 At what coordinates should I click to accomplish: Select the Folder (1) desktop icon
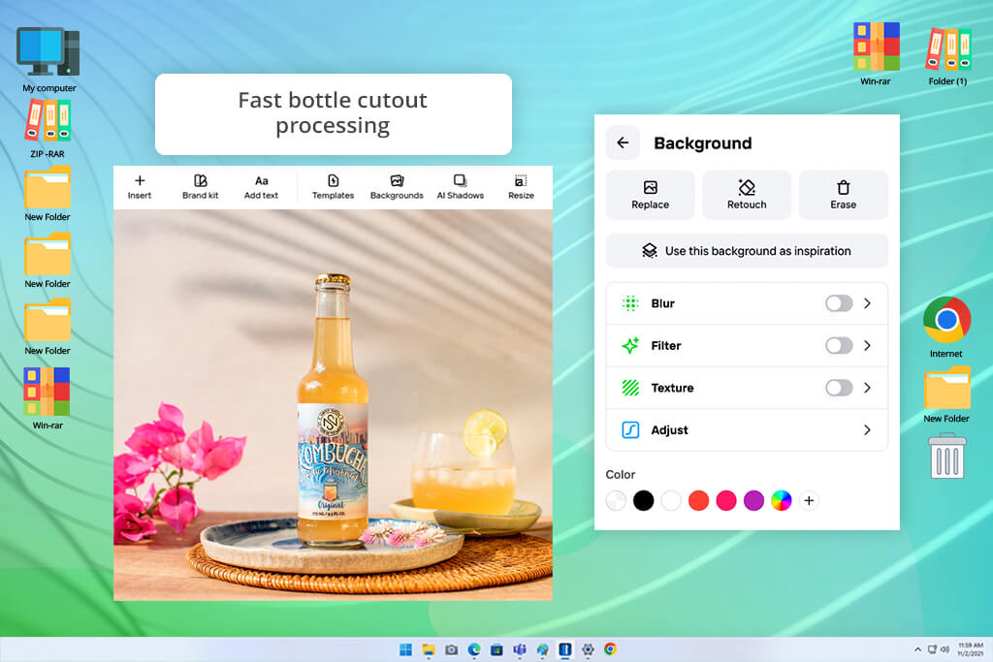[x=947, y=55]
